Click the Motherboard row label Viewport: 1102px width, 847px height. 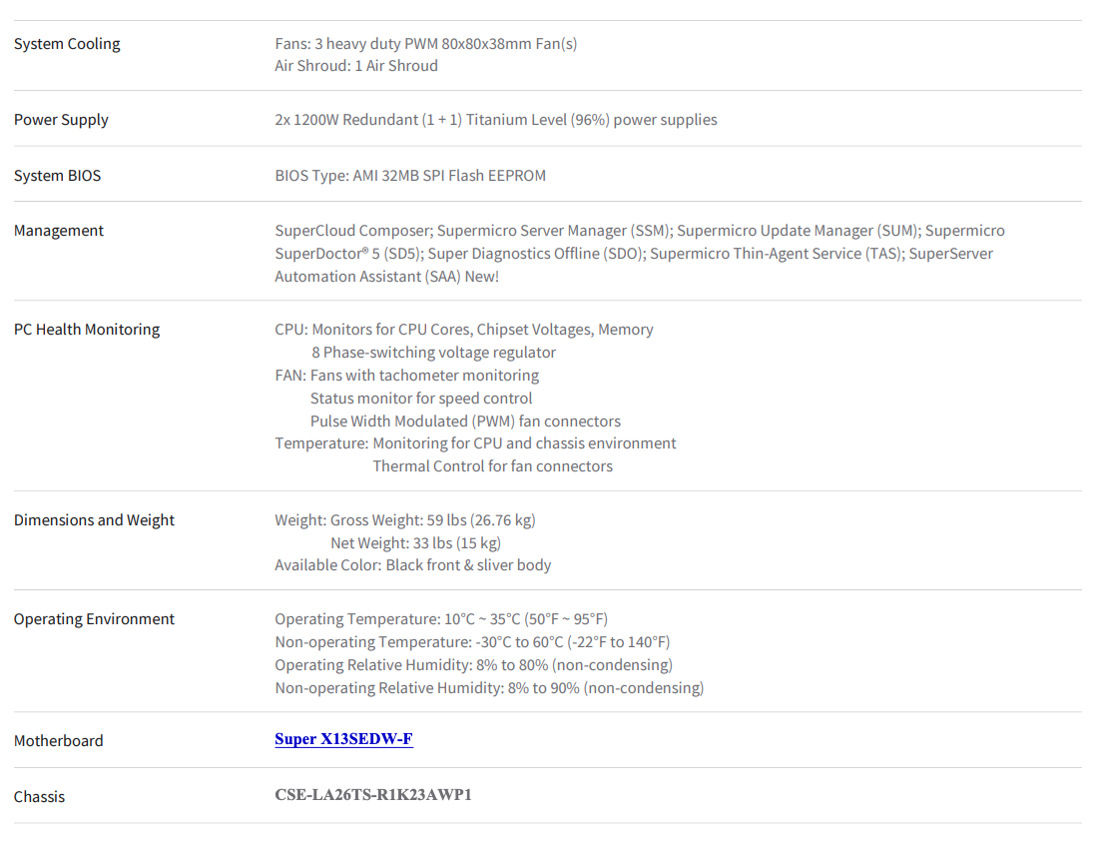[58, 741]
